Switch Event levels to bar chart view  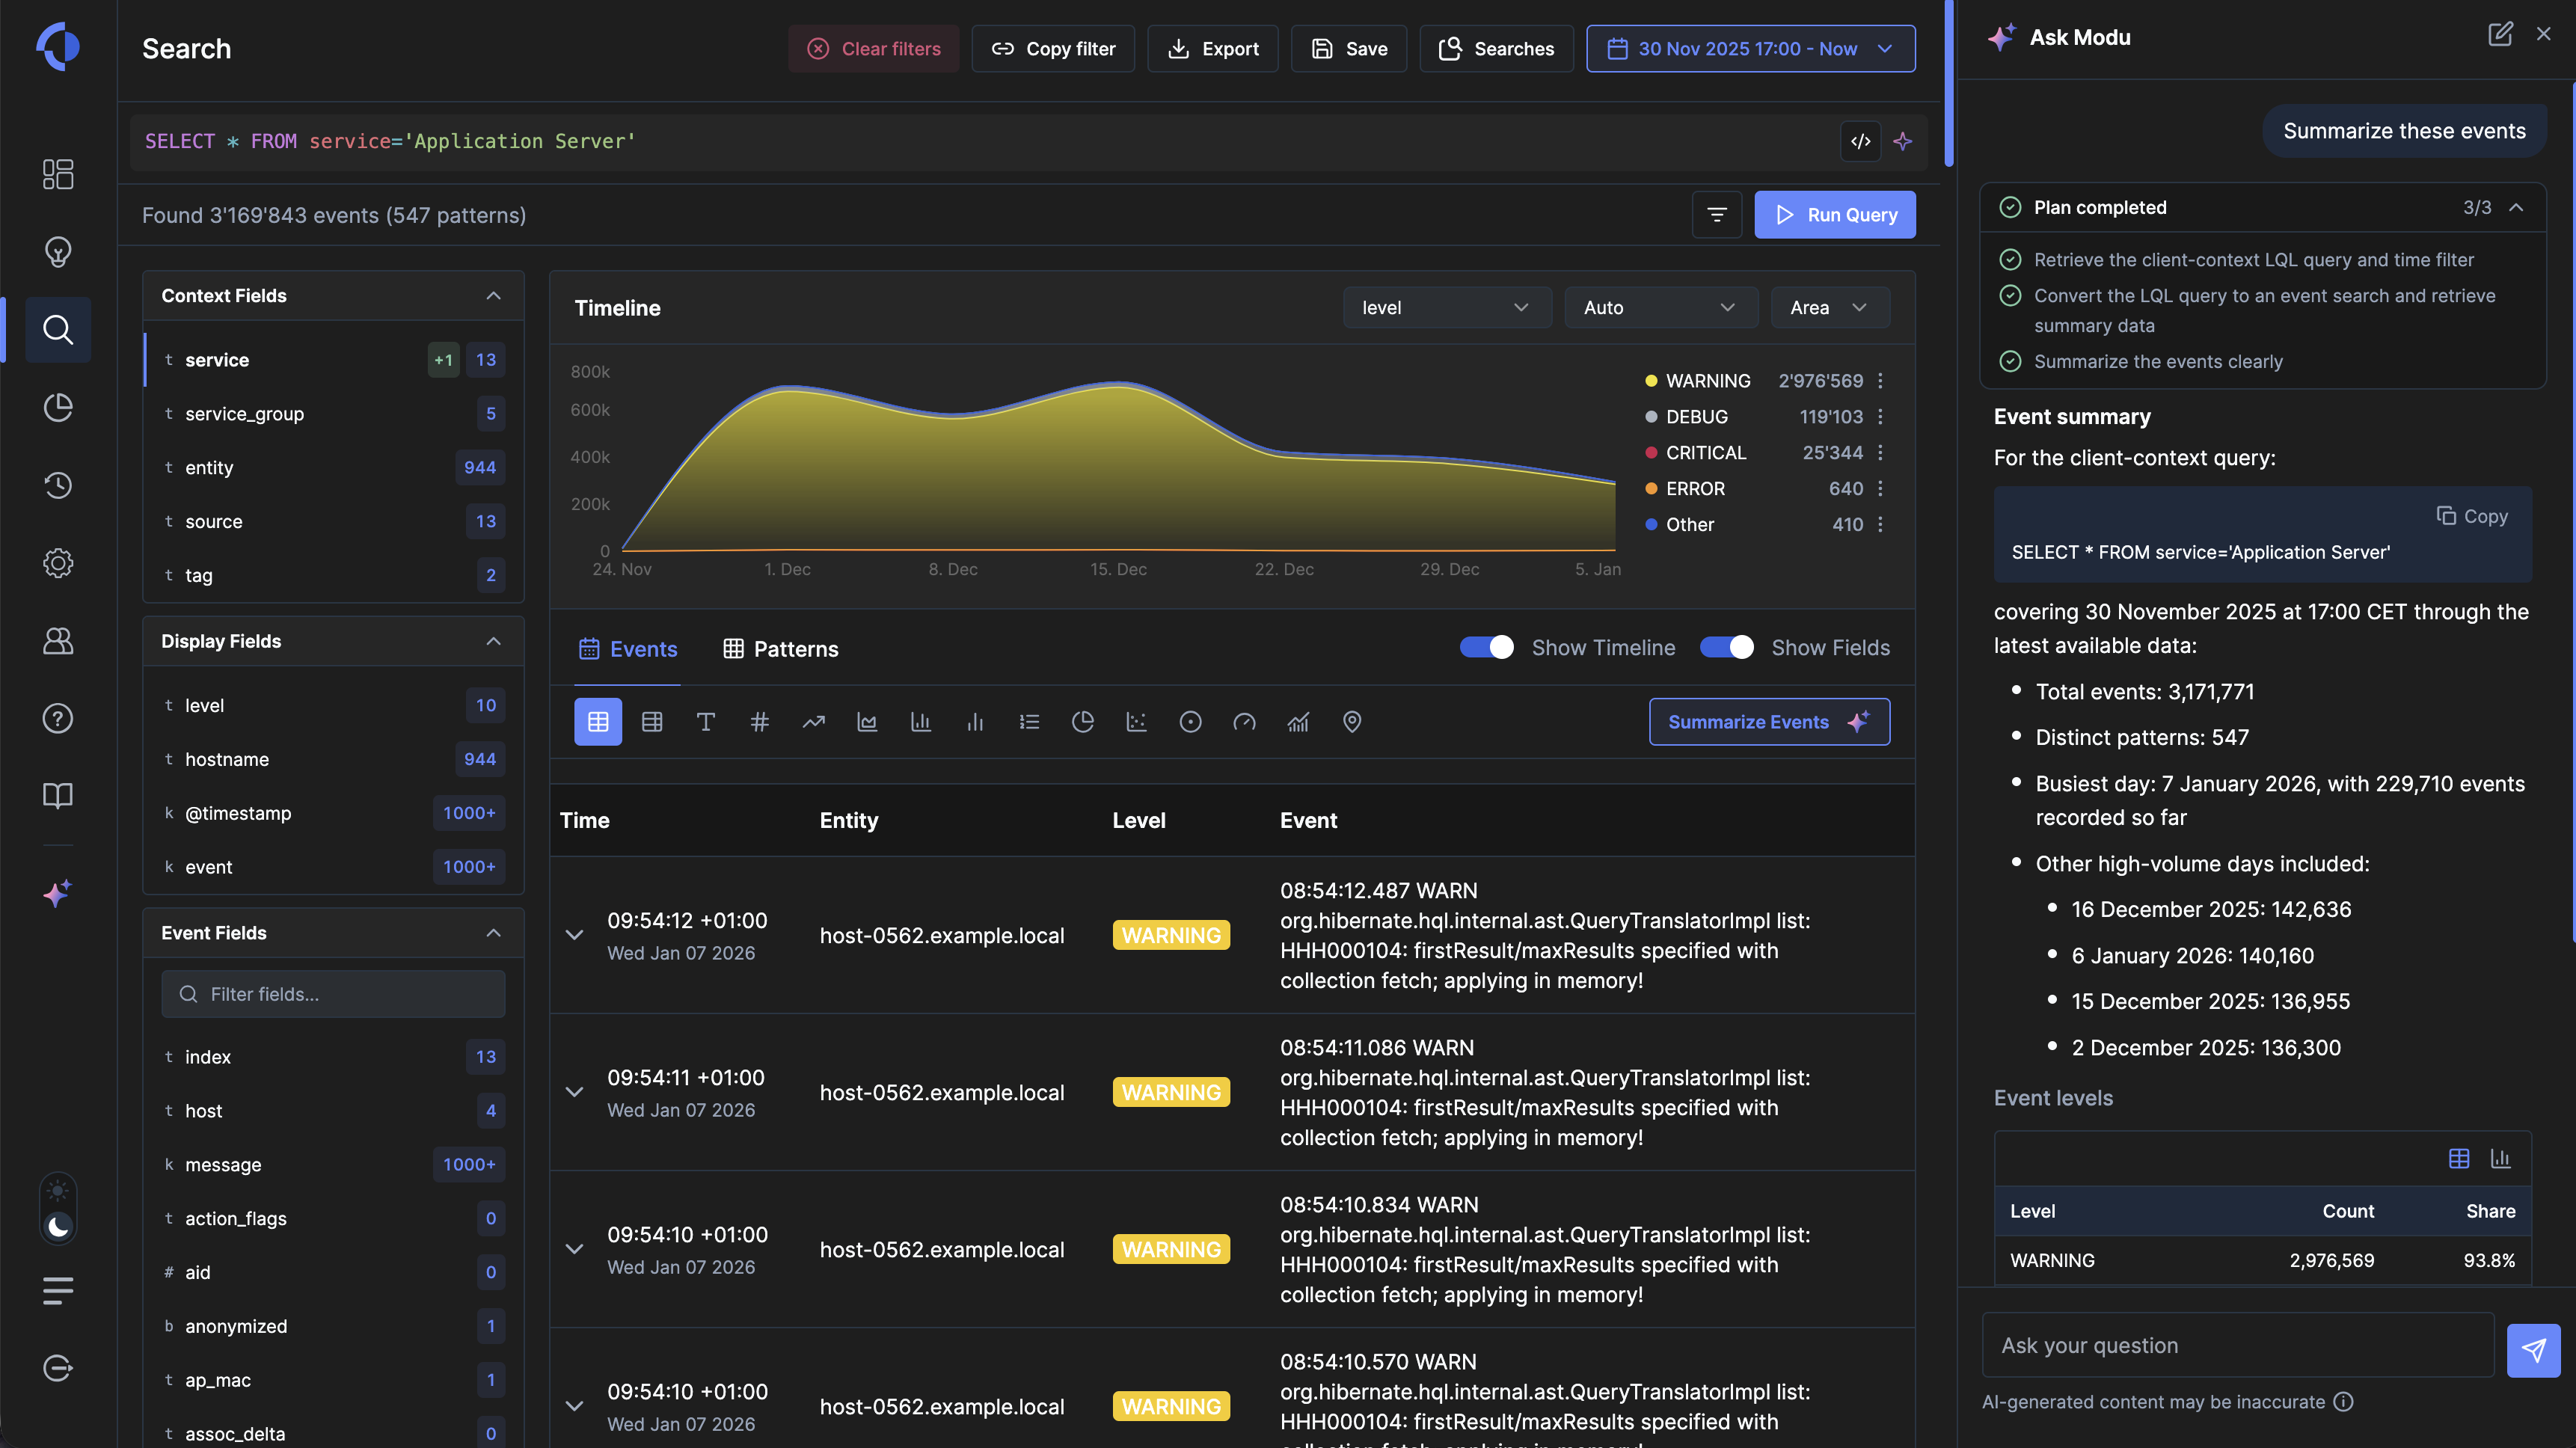[x=2500, y=1159]
